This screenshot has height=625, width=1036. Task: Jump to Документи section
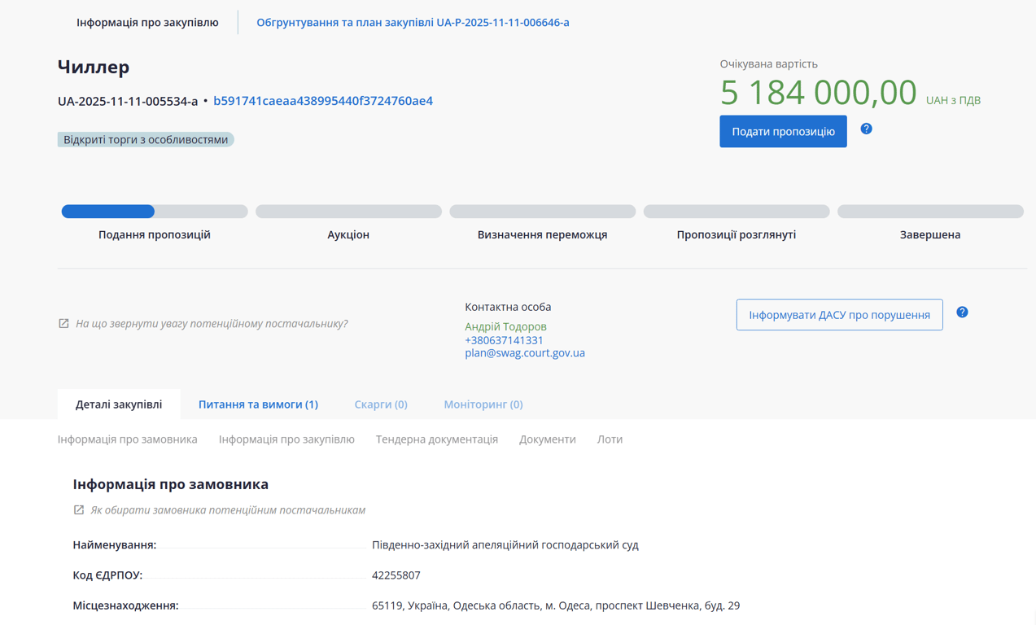(547, 439)
